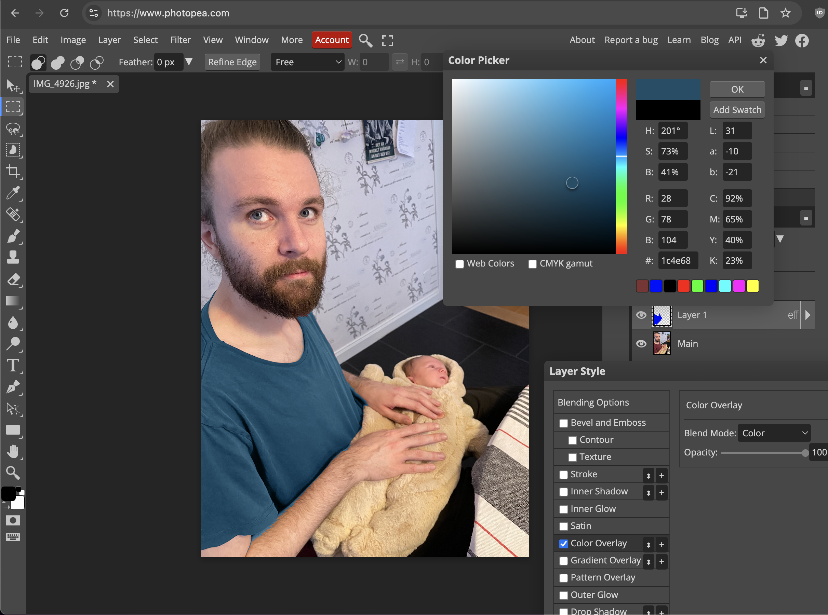
Task: Click the hex color input field
Action: click(678, 260)
